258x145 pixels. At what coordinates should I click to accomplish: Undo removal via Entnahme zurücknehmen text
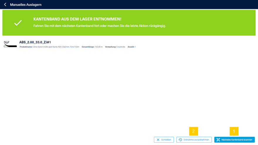pos(196,140)
